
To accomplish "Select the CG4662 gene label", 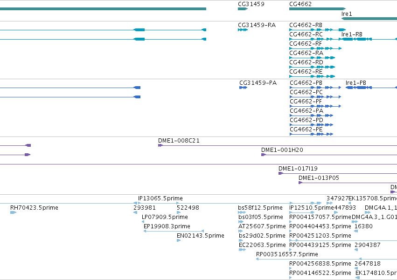I will click(300, 4).
